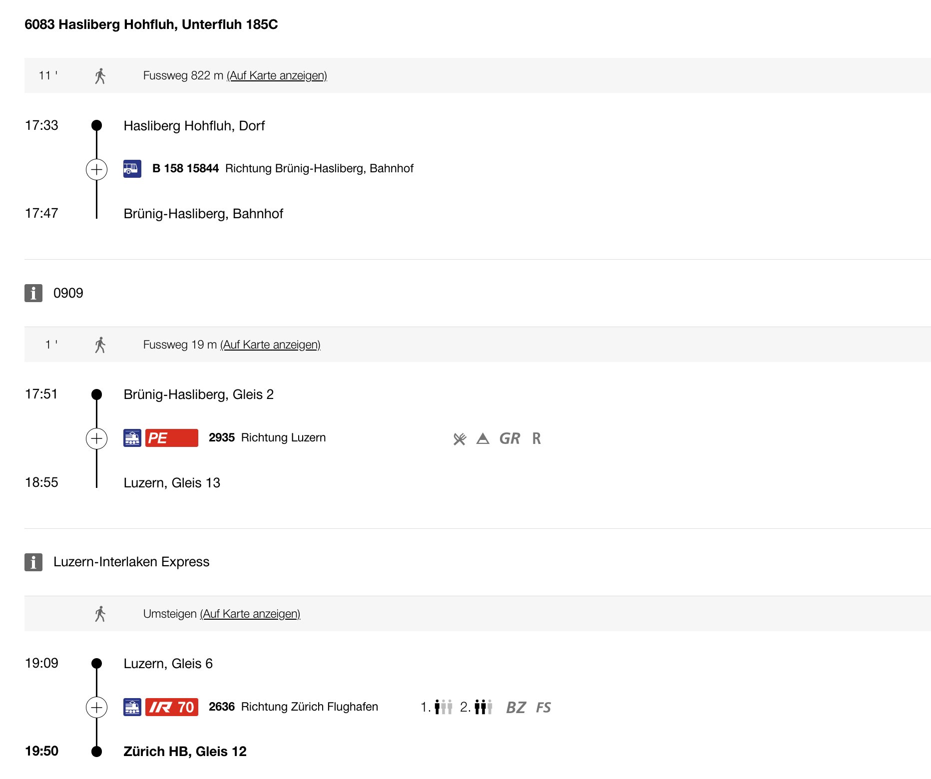
Task: Click the triangle icon next to GR
Action: tap(482, 438)
